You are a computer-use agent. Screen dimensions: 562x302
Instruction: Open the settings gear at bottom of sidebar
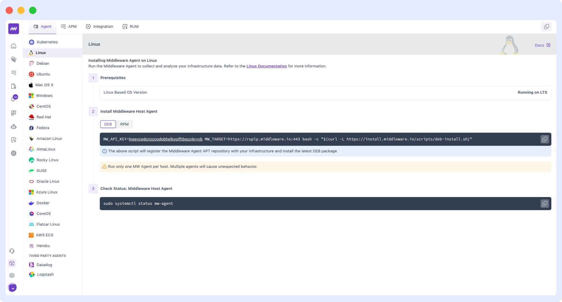[11, 275]
